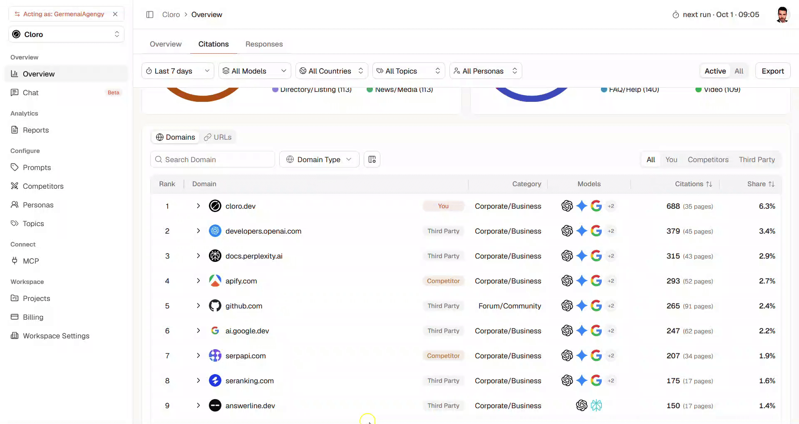Switch to the Responses tab

pos(264,44)
